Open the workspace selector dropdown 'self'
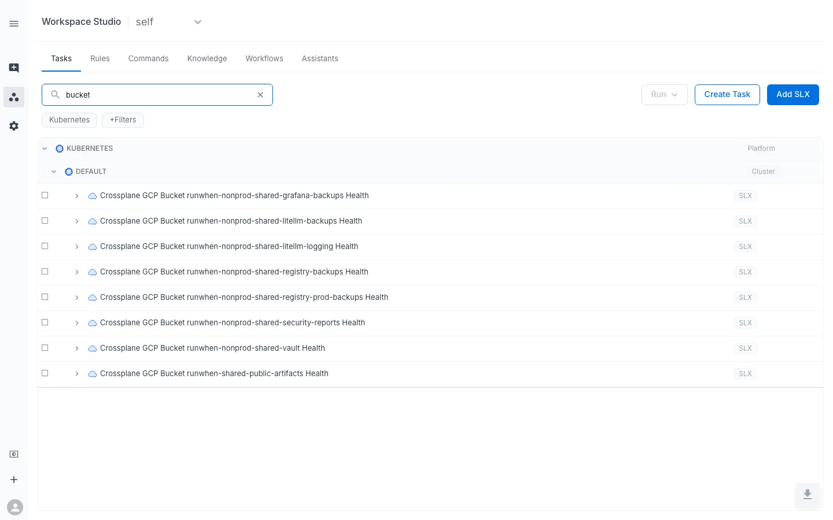 pyautogui.click(x=168, y=22)
